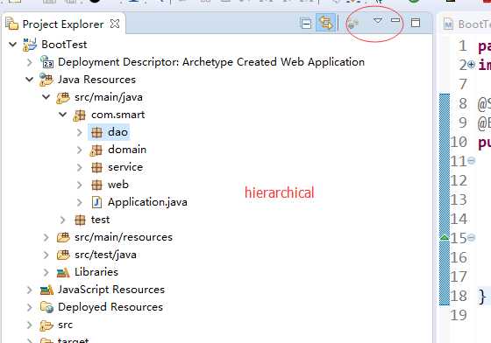Select the domain package label

coord(127,150)
